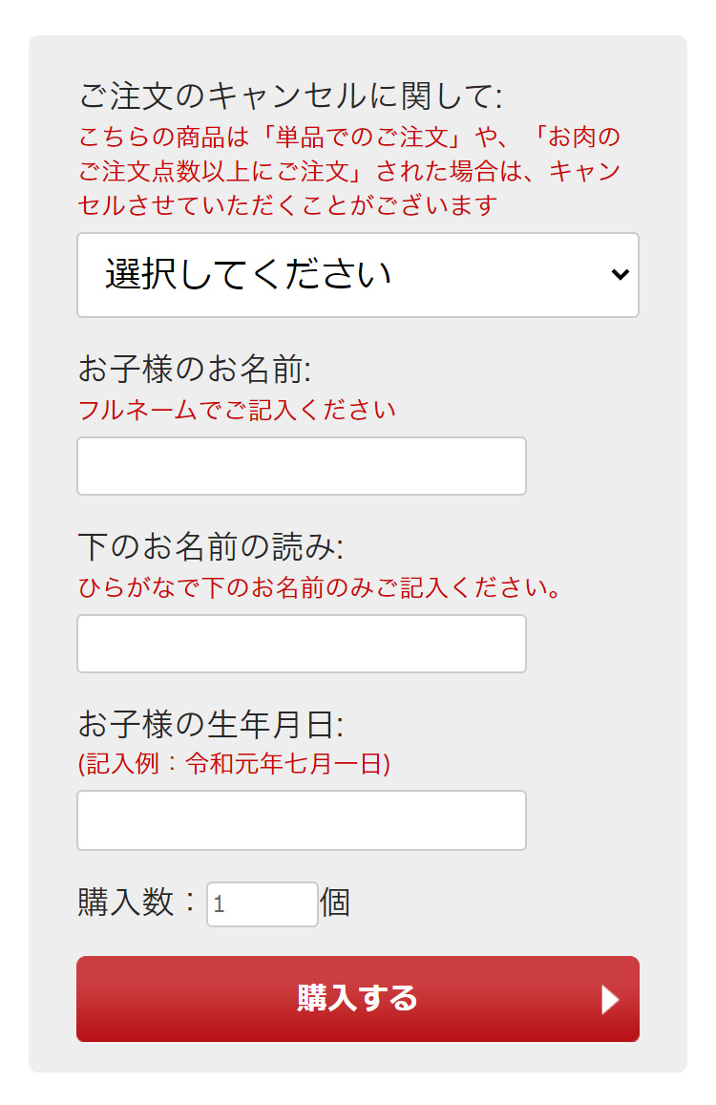The height and width of the screenshot is (1105, 716).
Task: Click the お子様の生年月日 label
Action: 211,725
